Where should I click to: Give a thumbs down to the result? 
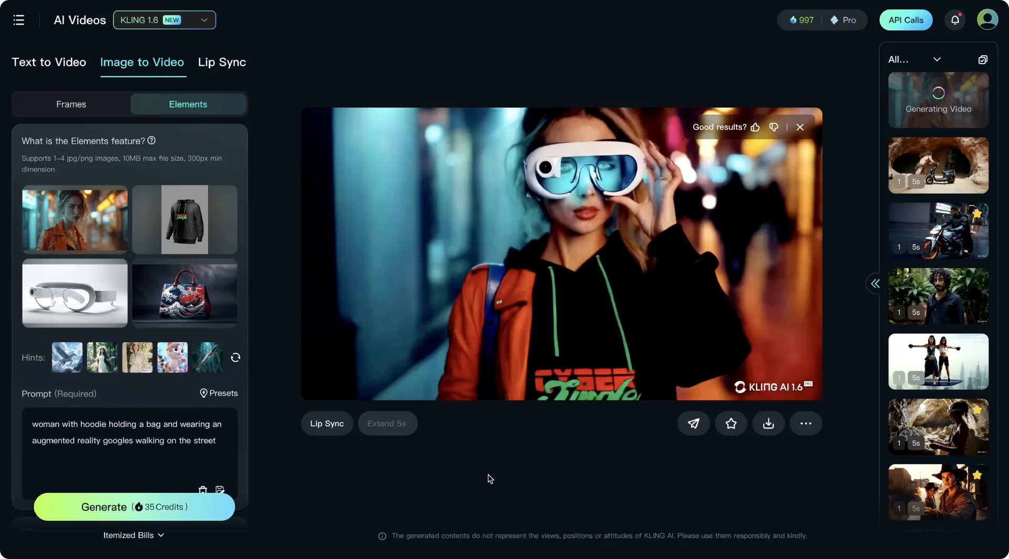click(773, 127)
